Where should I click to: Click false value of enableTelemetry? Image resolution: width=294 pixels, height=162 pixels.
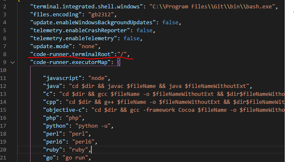click(132, 39)
